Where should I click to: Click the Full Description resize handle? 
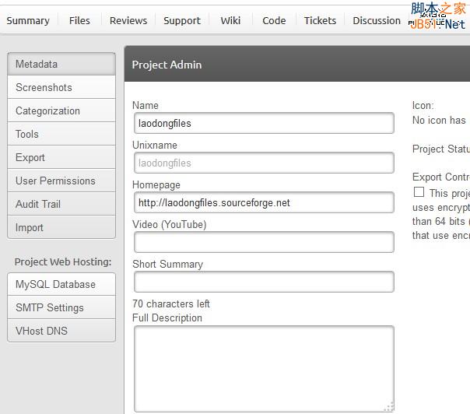coord(388,406)
